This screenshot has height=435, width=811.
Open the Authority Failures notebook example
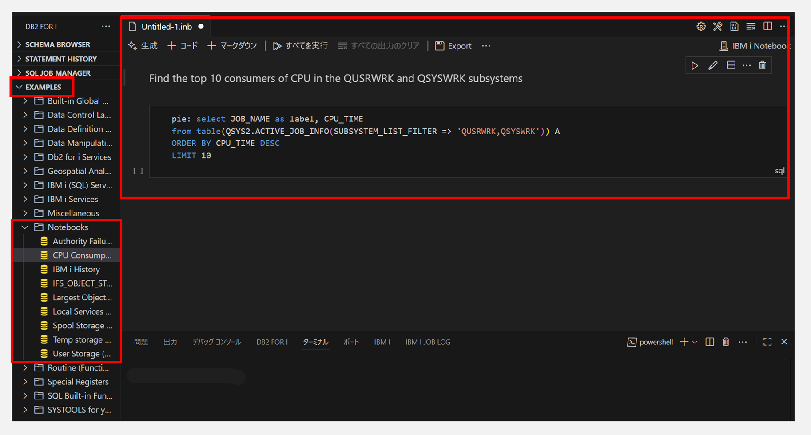[x=67, y=241]
